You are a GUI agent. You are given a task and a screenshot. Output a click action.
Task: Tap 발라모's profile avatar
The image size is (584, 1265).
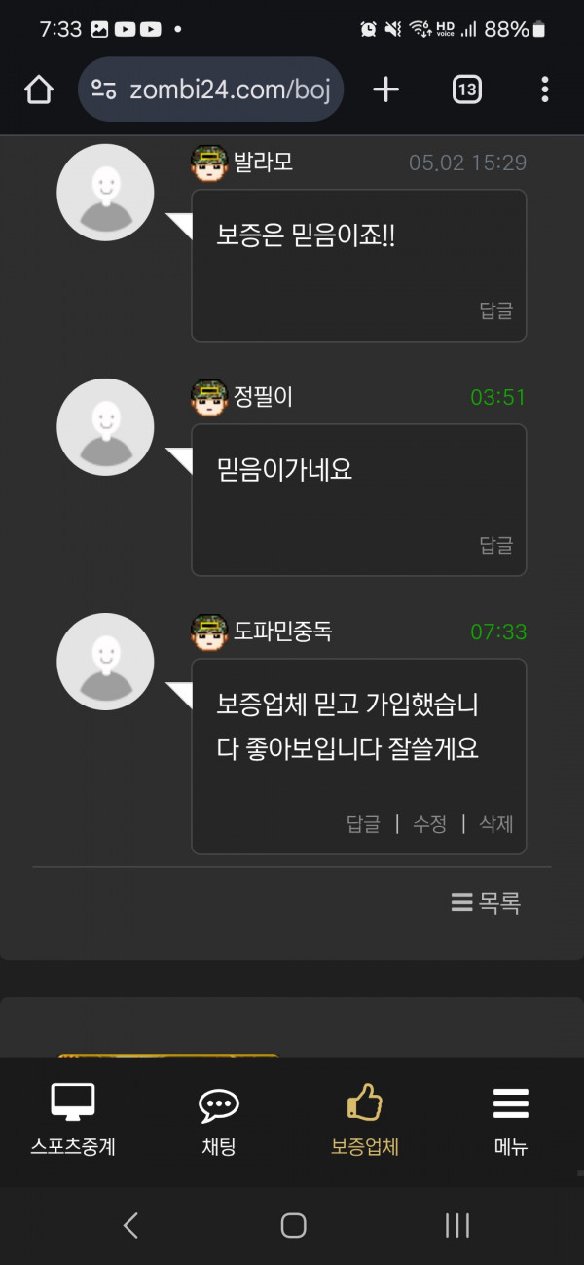pos(105,193)
